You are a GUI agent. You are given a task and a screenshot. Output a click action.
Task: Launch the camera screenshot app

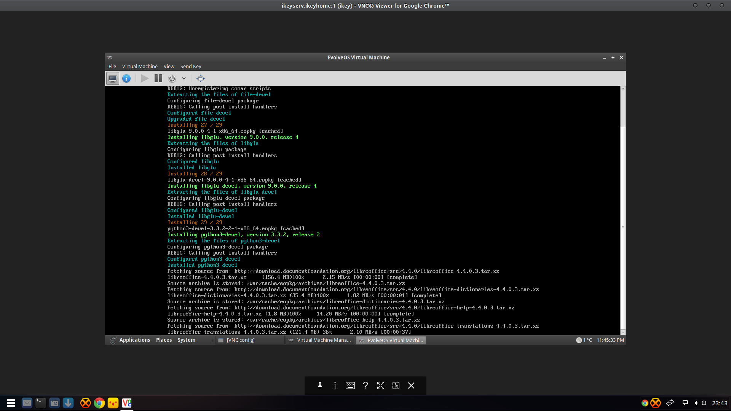54,403
